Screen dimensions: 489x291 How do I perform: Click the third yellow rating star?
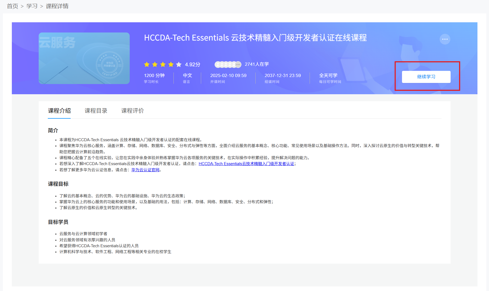[x=163, y=64]
